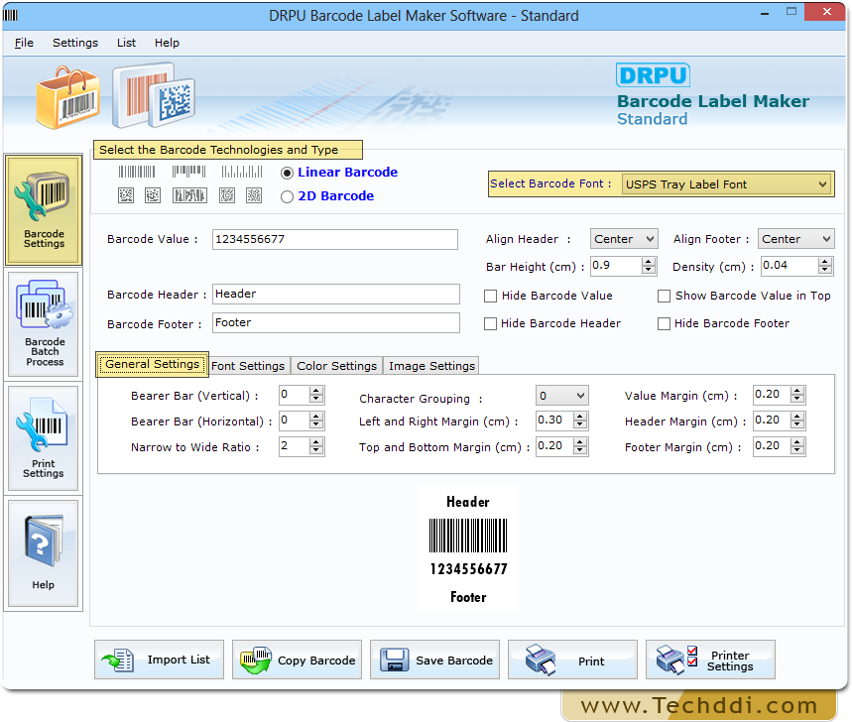This screenshot has width=852, height=722.
Task: Open the Help menu in menu bar
Action: 167,43
